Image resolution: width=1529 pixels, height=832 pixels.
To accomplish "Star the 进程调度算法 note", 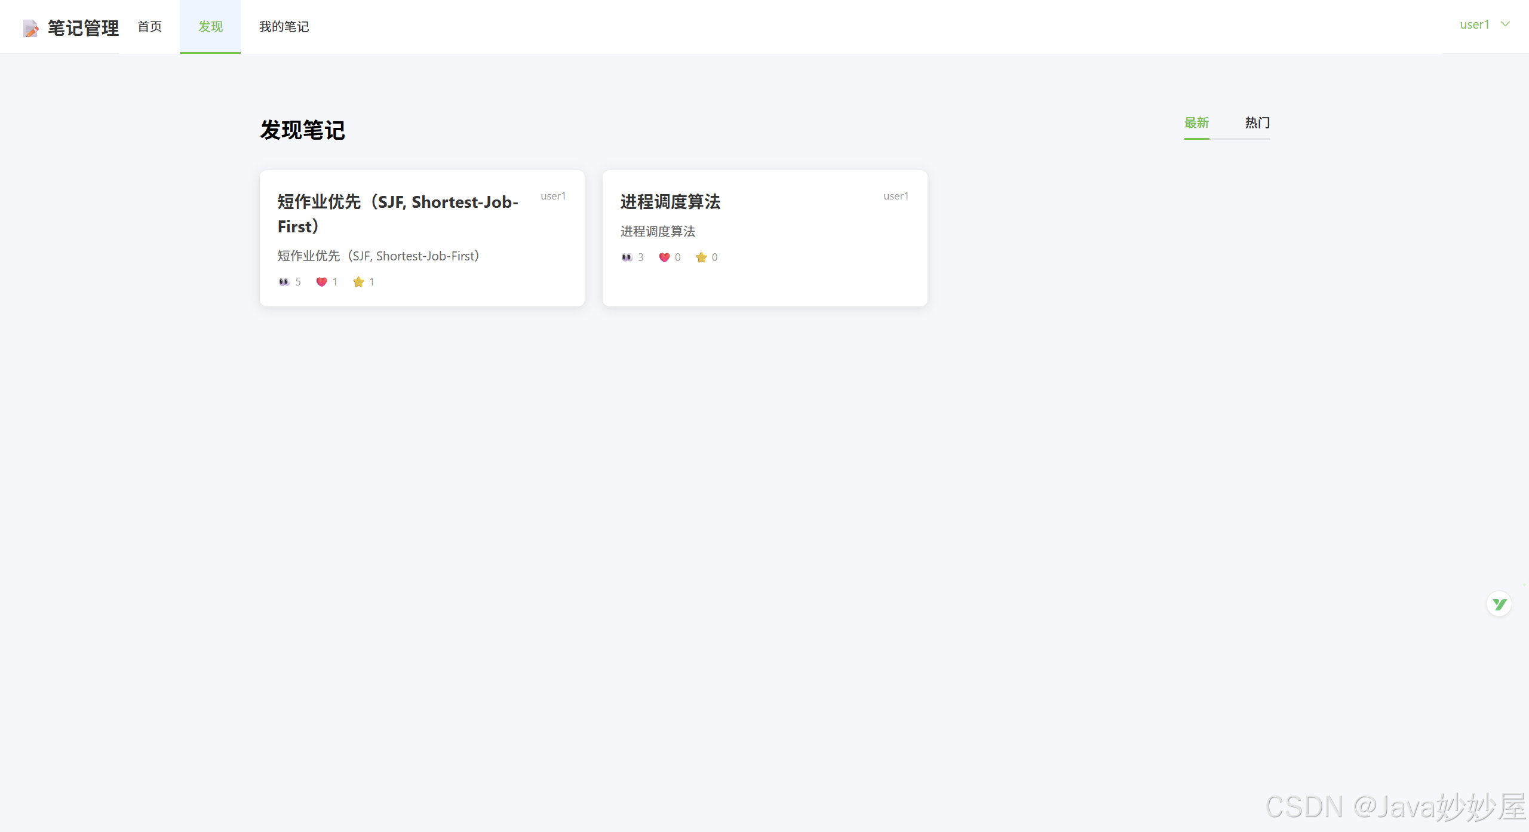I will tap(701, 257).
